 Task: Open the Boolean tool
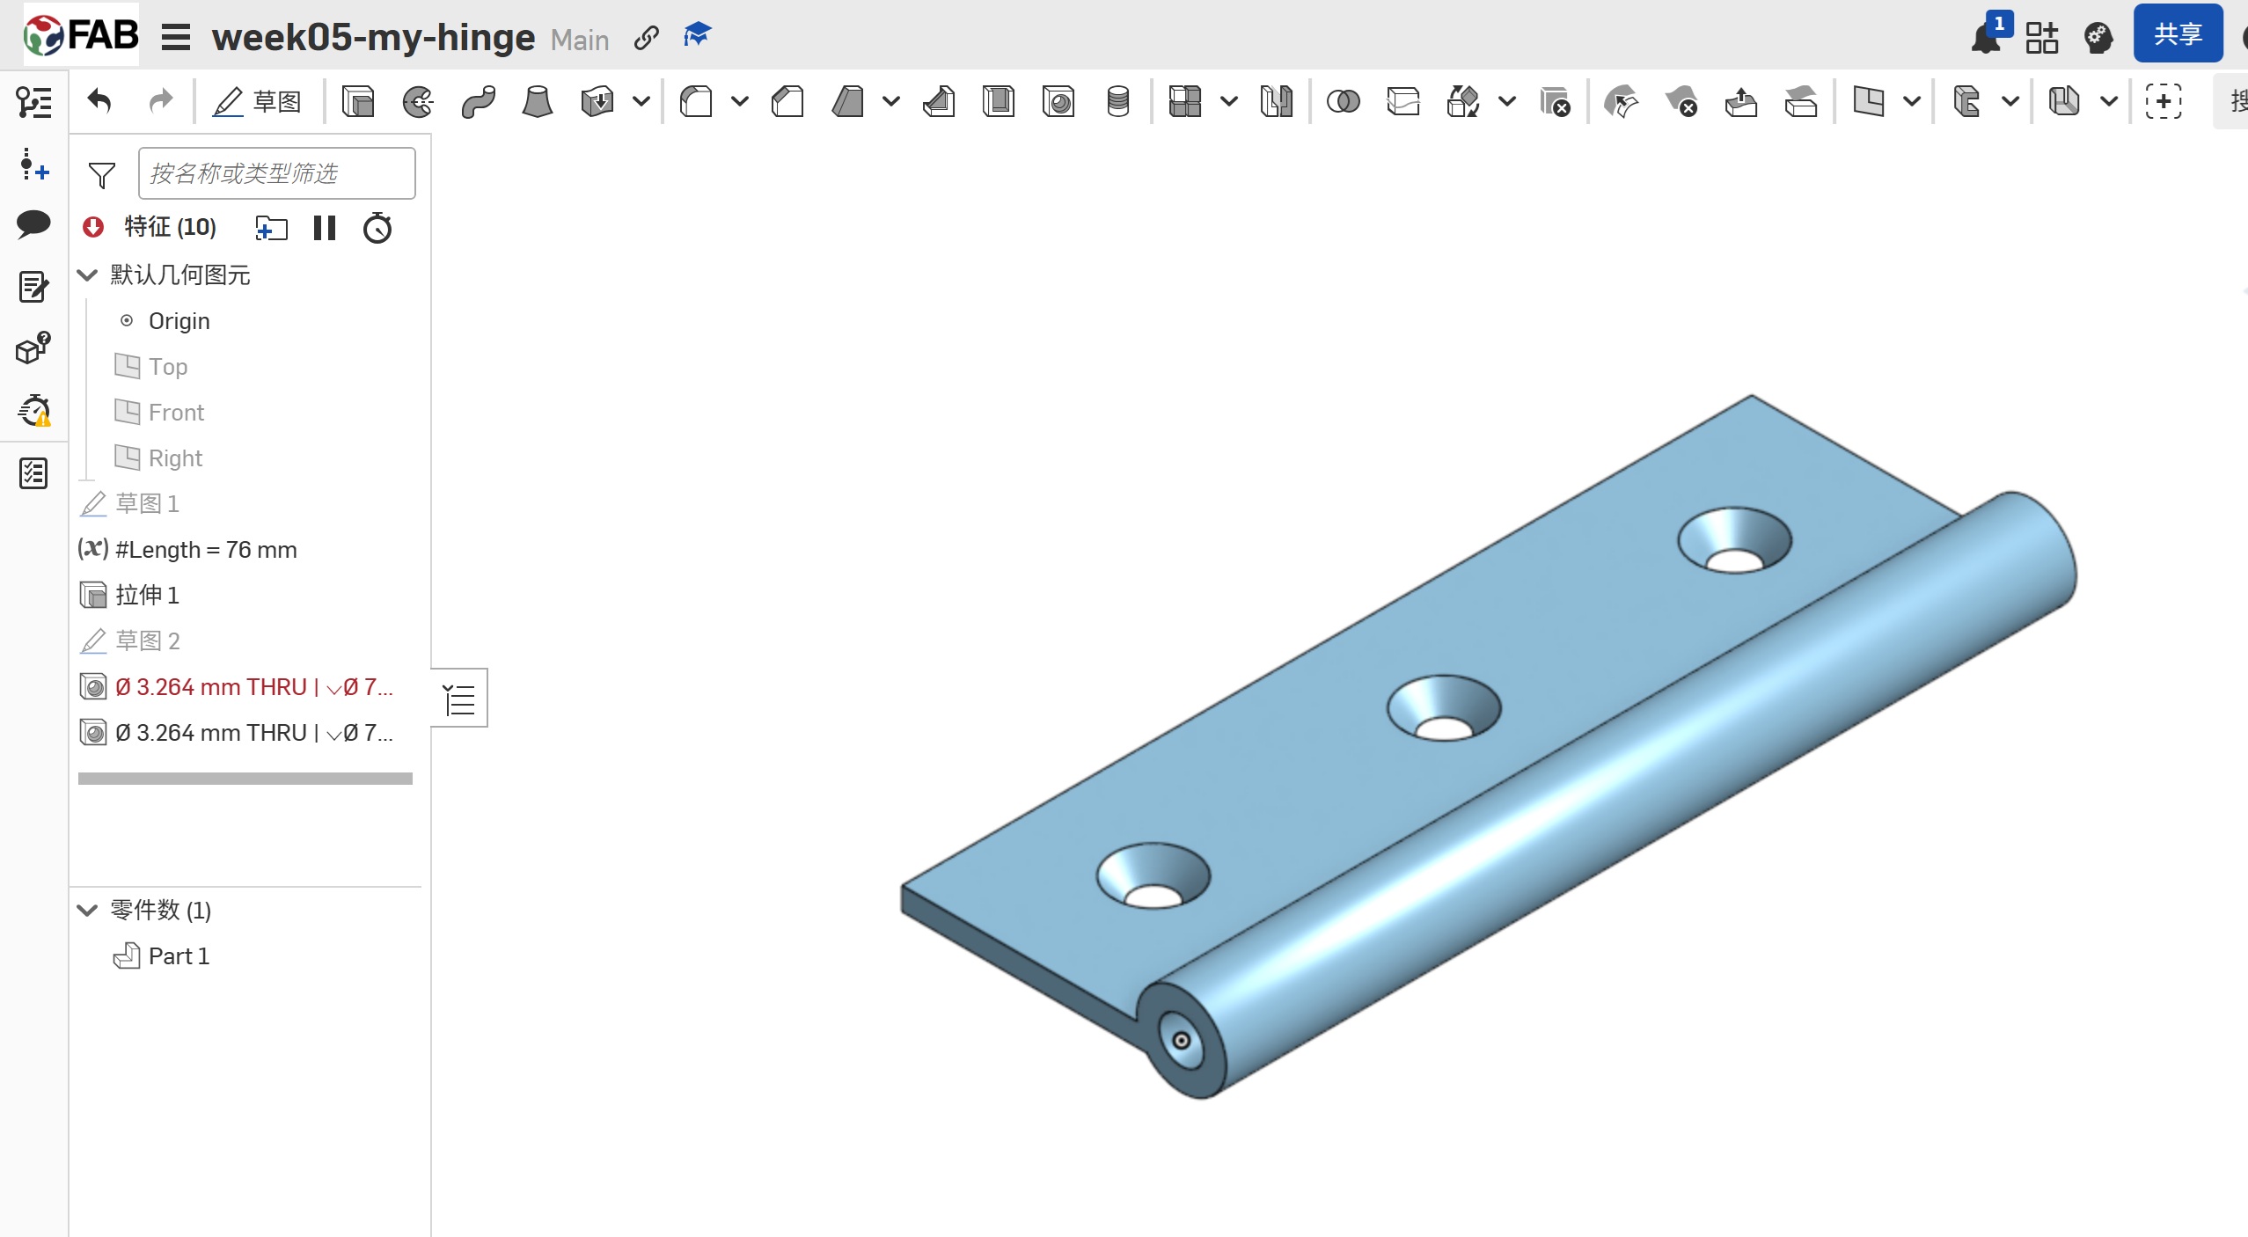pyautogui.click(x=1343, y=102)
